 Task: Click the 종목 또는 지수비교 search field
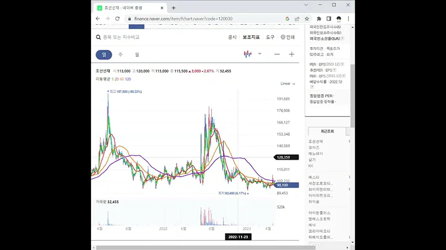coord(121,37)
